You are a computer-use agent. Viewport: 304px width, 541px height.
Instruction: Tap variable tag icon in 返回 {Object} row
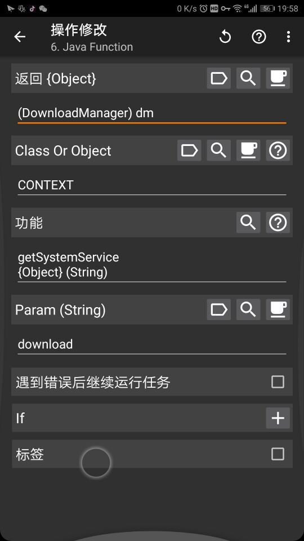(219, 78)
